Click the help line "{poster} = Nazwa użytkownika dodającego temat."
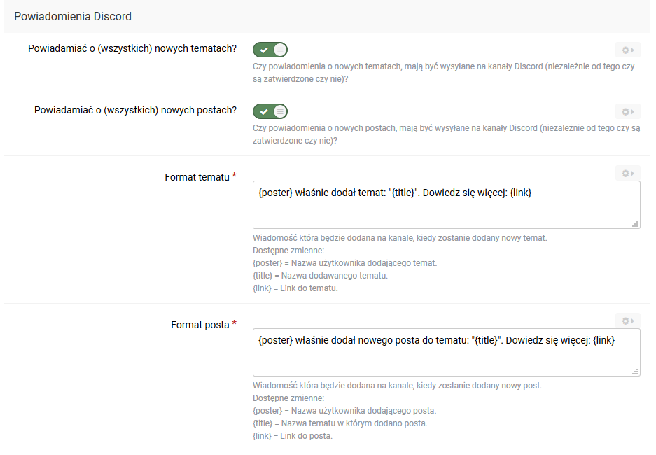656x455 pixels. [x=344, y=263]
